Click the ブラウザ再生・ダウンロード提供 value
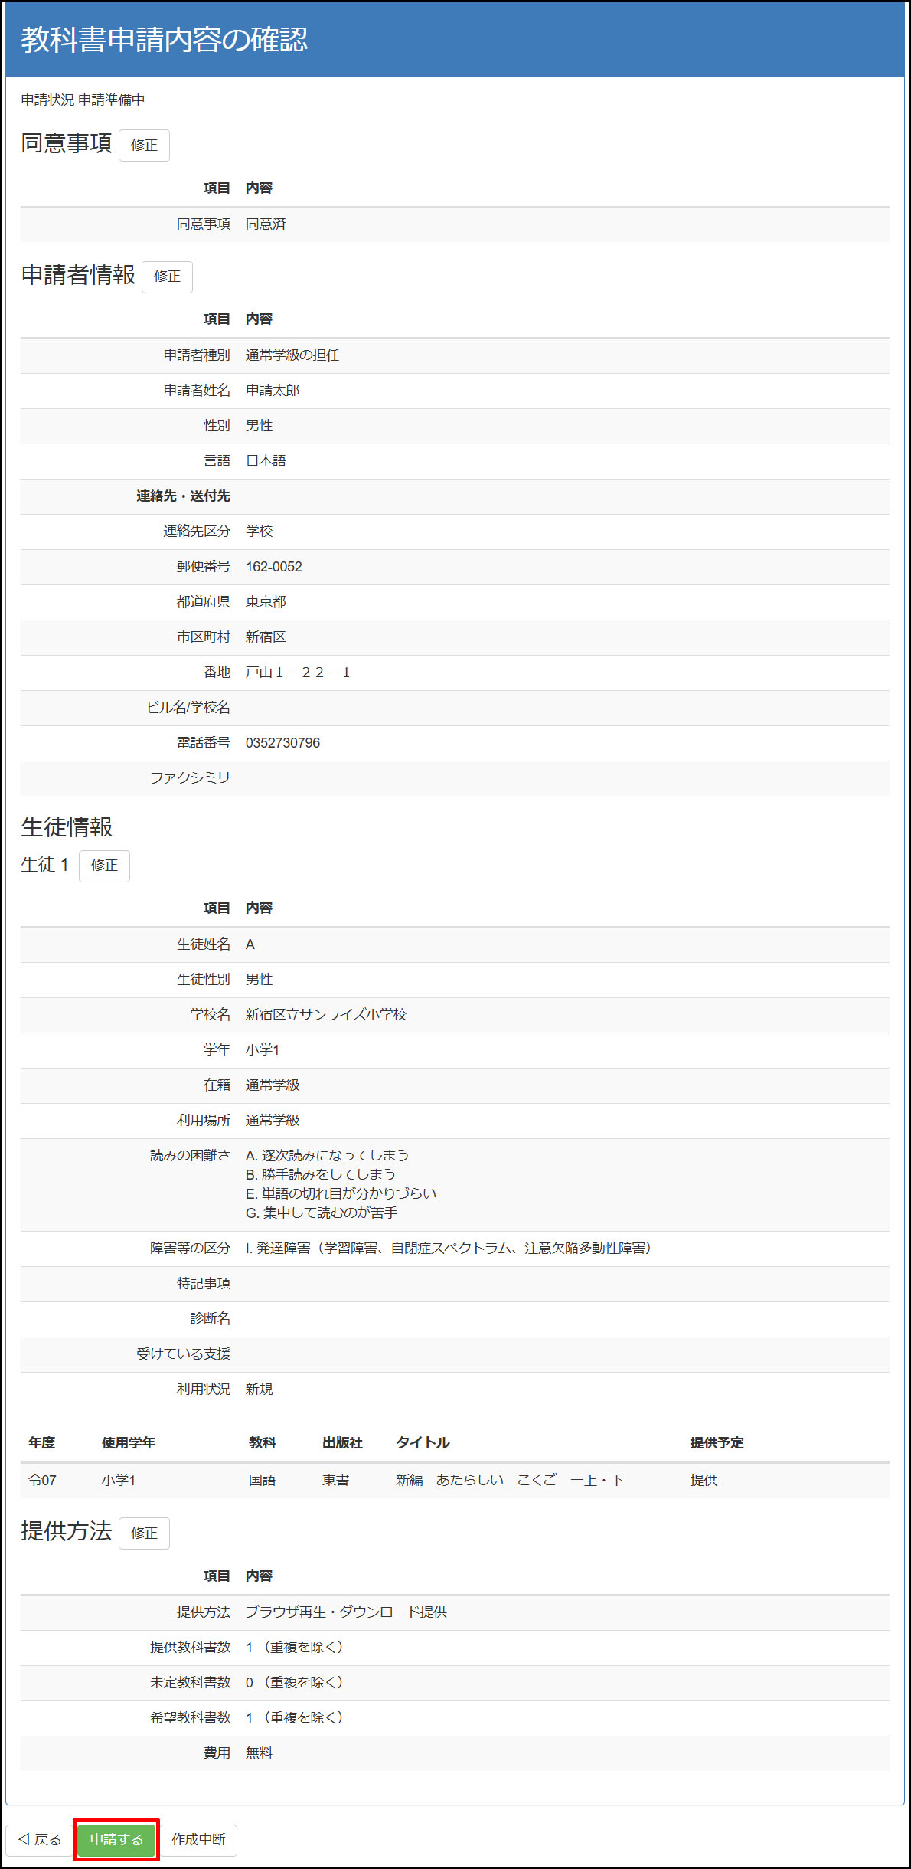 346,1612
